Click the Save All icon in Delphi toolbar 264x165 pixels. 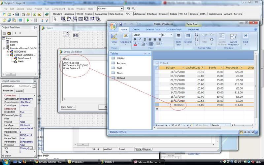point(23,14)
